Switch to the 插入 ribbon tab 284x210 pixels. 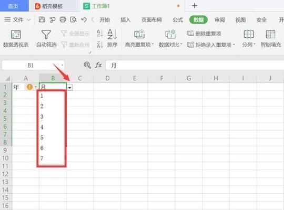(126, 20)
